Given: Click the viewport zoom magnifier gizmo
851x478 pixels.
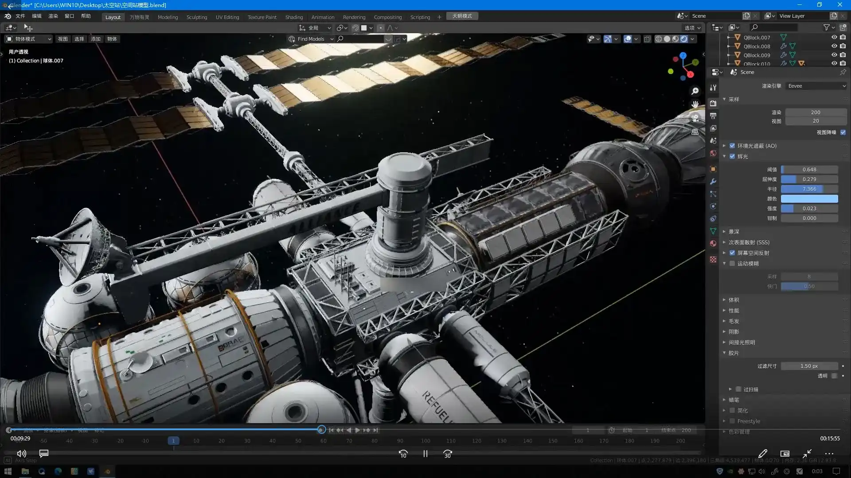Looking at the screenshot, I should click(695, 91).
